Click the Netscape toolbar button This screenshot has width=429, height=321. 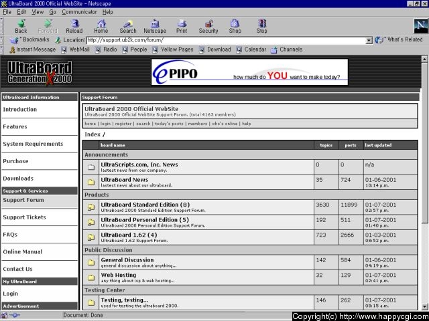point(155,27)
